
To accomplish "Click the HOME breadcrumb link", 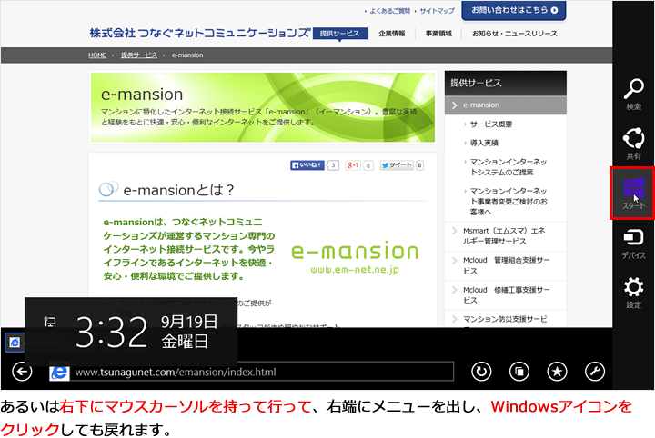I will 97,55.
